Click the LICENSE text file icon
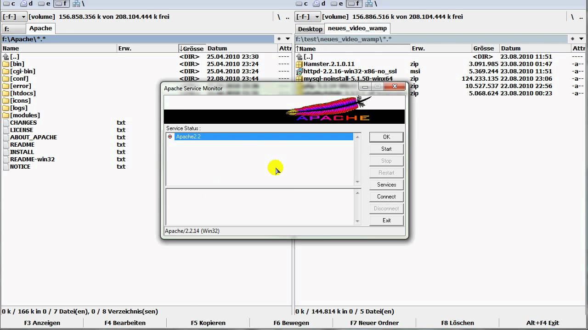The image size is (588, 330). [x=6, y=130]
